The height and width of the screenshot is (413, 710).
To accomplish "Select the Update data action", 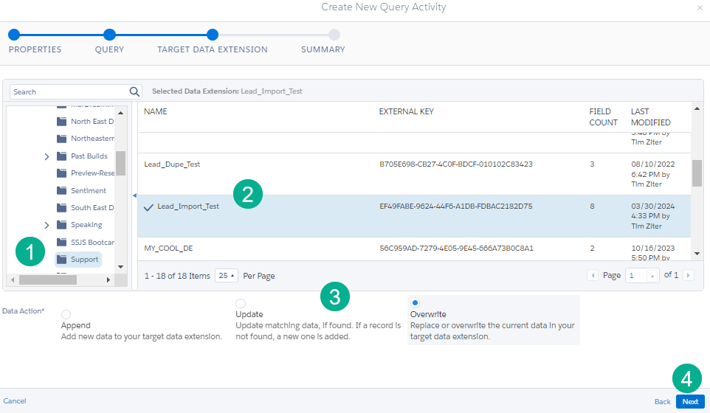I will click(241, 303).
